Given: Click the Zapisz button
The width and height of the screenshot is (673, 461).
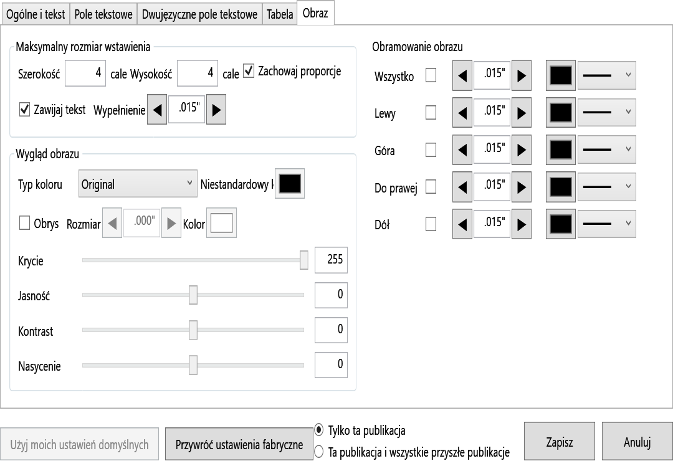Looking at the screenshot, I should [x=559, y=442].
